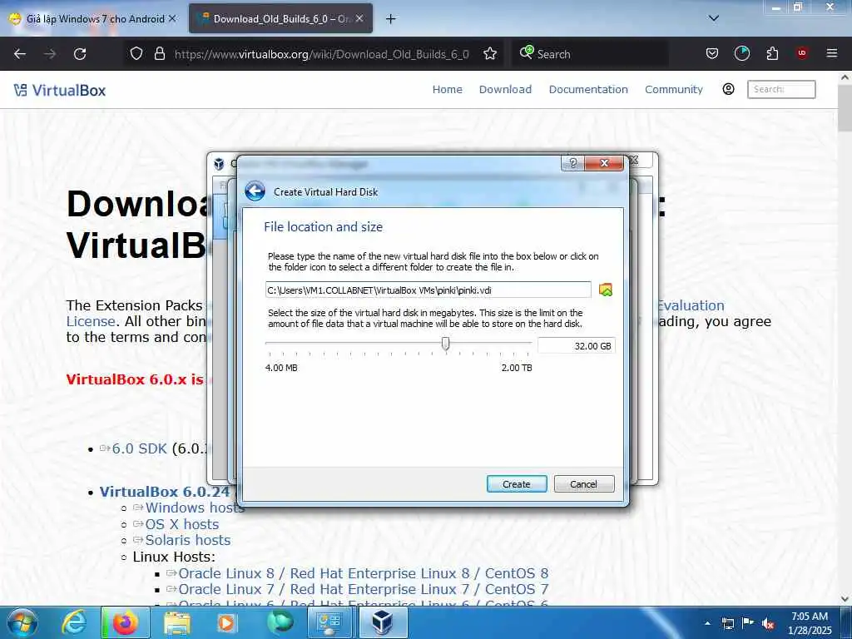
Task: Open the Pocket save icon
Action: coord(712,54)
